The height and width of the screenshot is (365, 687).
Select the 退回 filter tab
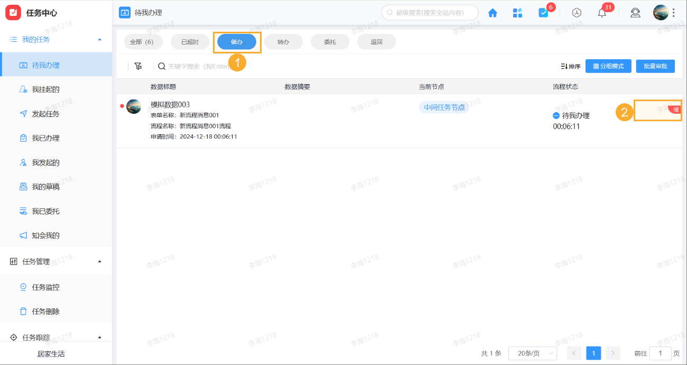pyautogui.click(x=376, y=41)
